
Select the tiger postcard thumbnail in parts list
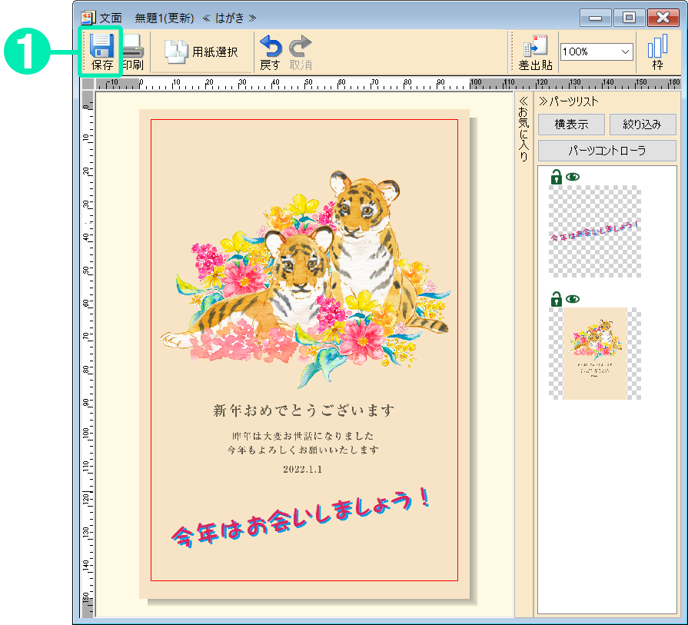[594, 353]
